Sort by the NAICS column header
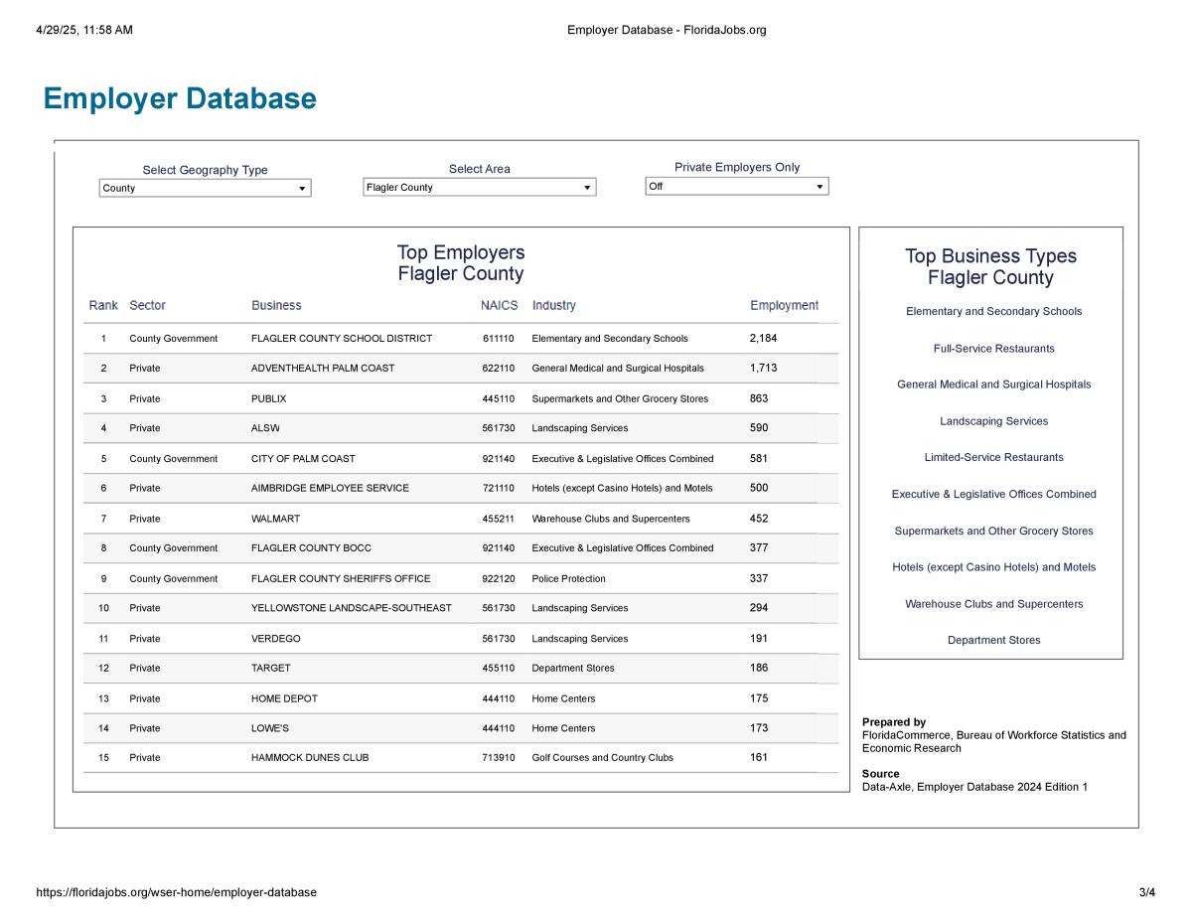Screen dimensions: 1192x921 tap(499, 305)
